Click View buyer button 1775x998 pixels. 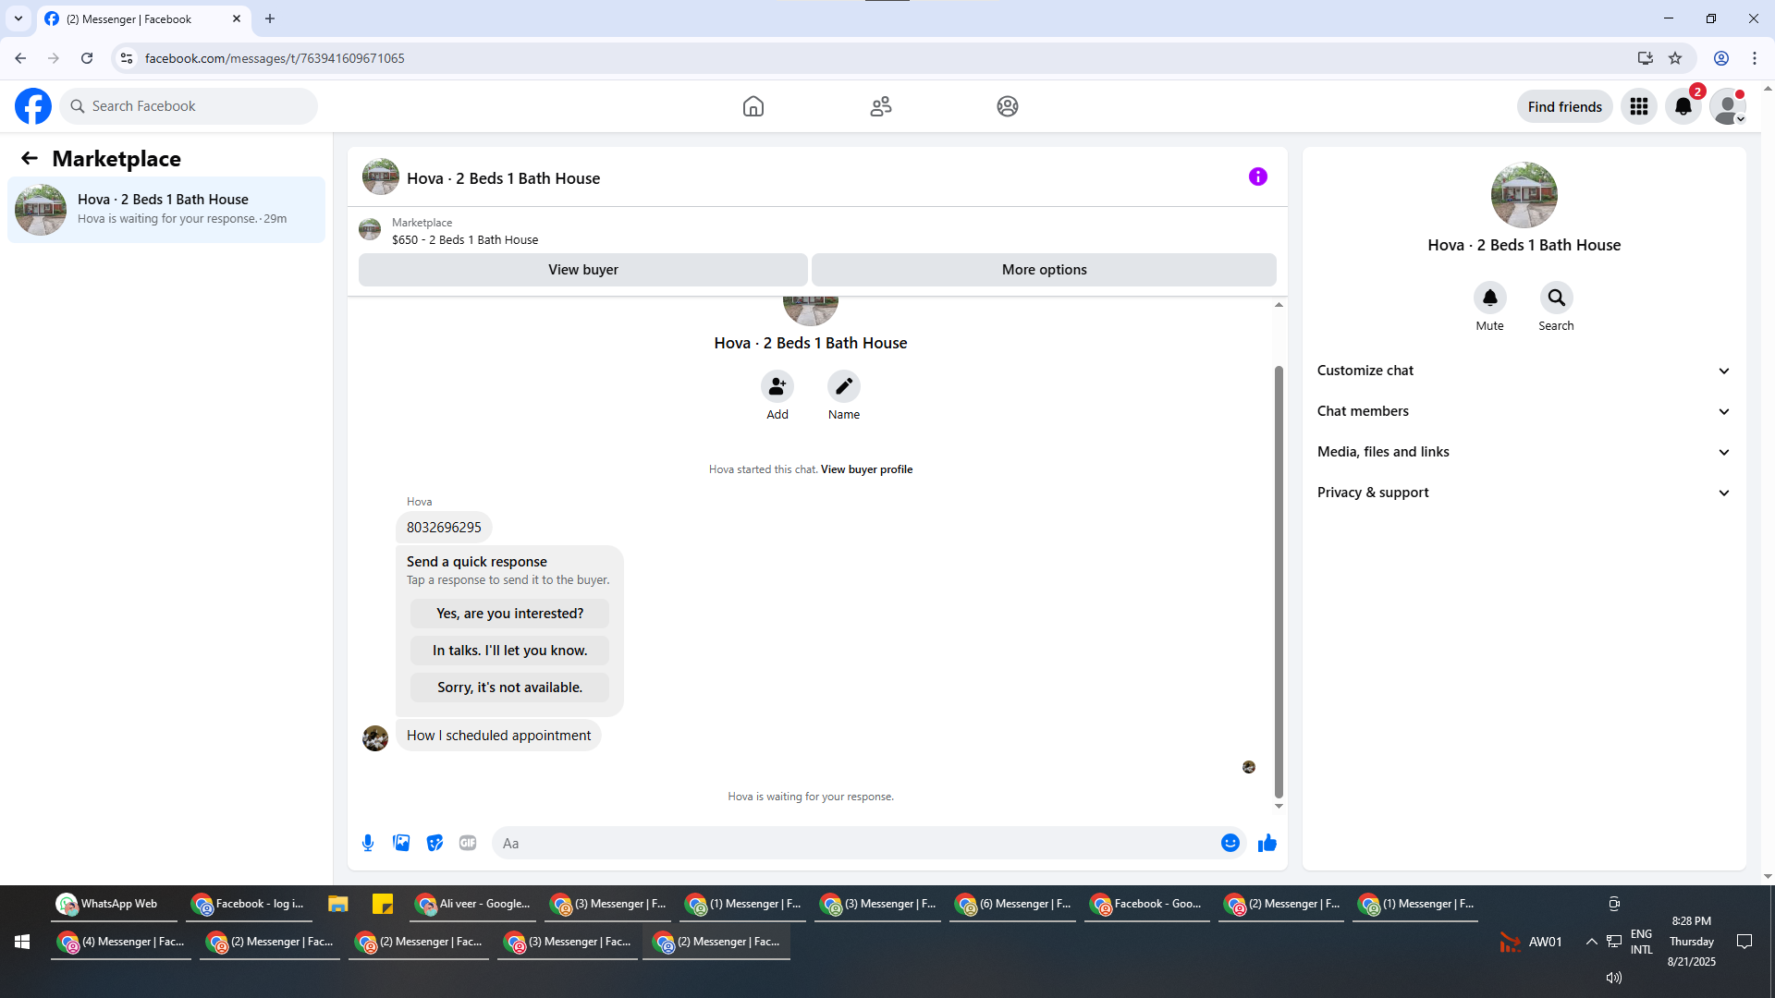(582, 270)
